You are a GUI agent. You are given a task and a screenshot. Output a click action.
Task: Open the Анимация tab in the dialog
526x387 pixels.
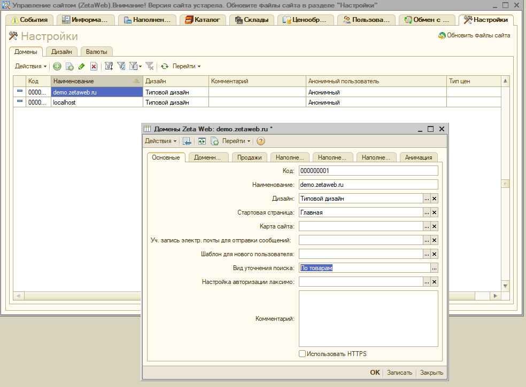pos(419,157)
